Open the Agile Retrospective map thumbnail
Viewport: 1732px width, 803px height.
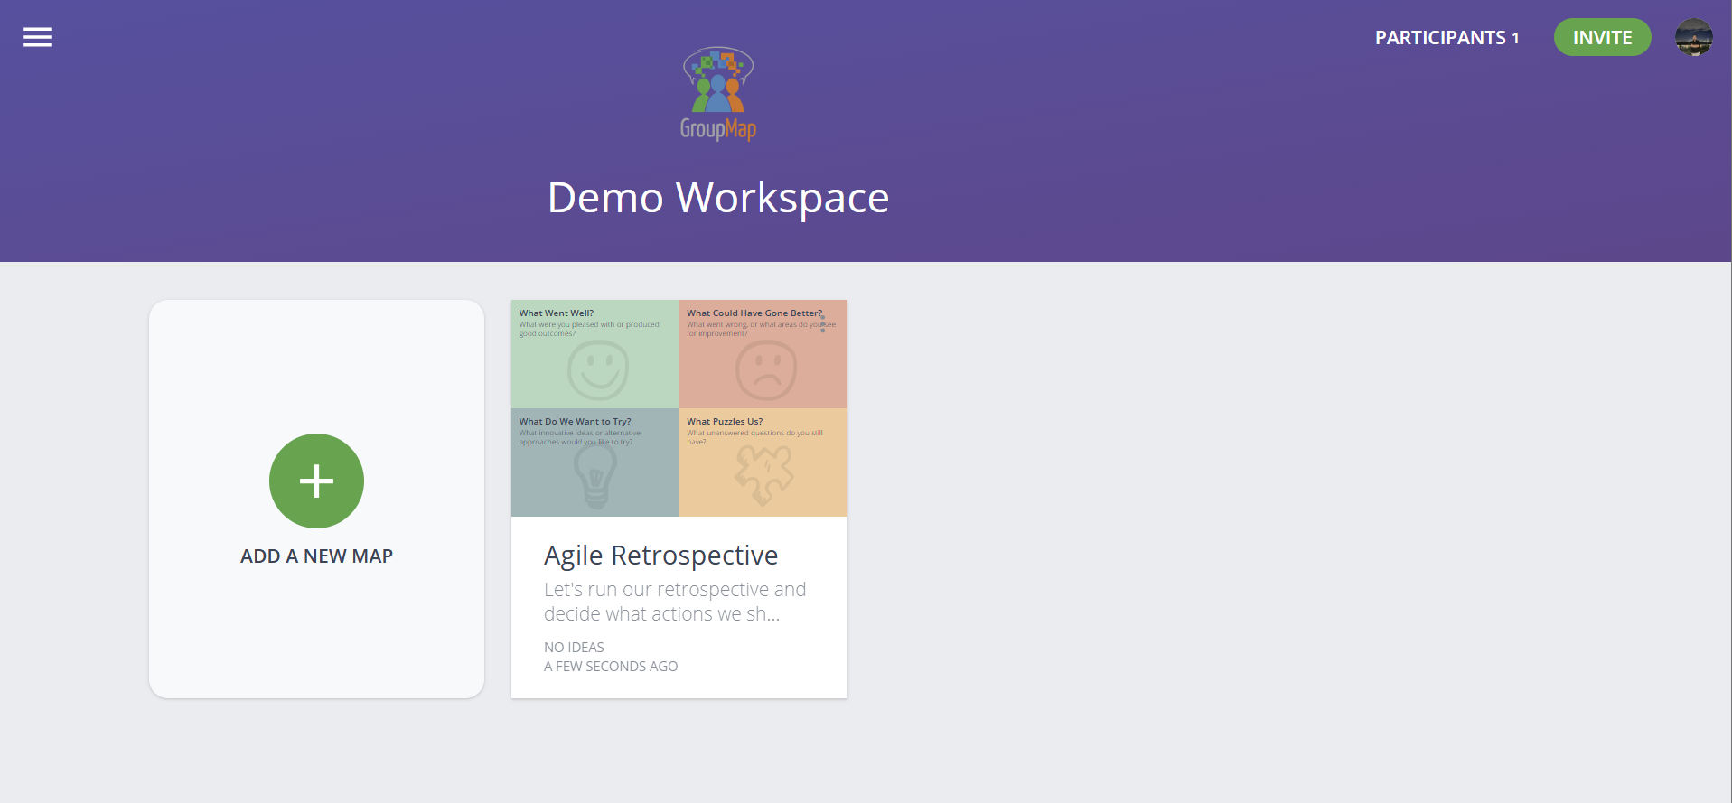click(679, 408)
